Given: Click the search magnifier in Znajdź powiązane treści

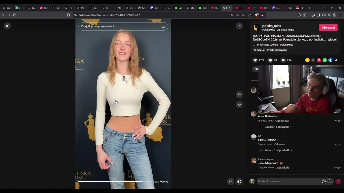Looking at the screenshot, I should pos(163,26).
